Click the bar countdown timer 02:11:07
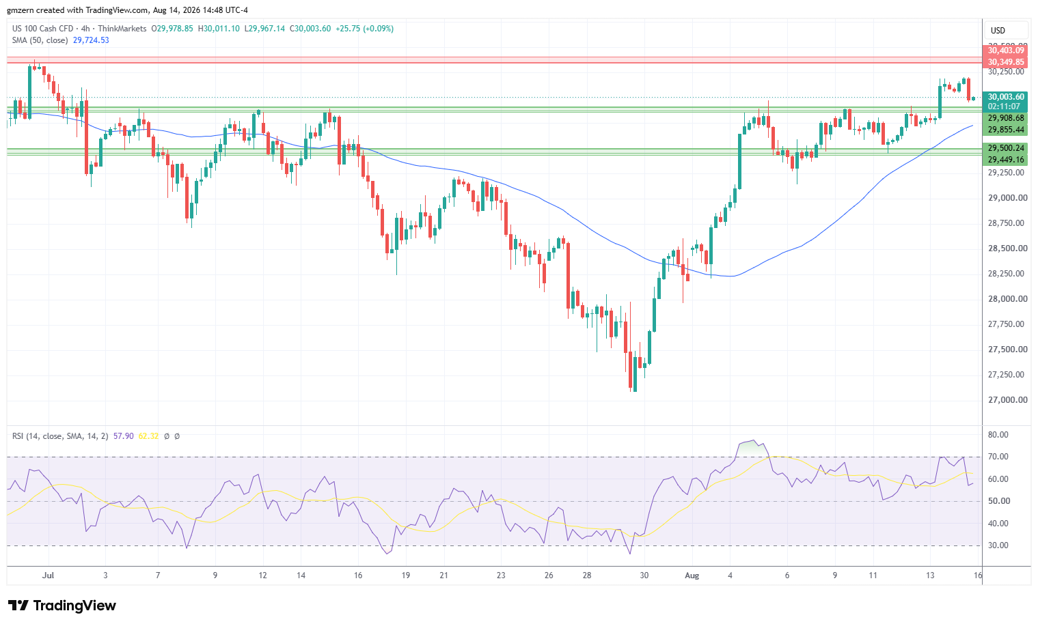Screen dimensions: 1038x626 1004,106
